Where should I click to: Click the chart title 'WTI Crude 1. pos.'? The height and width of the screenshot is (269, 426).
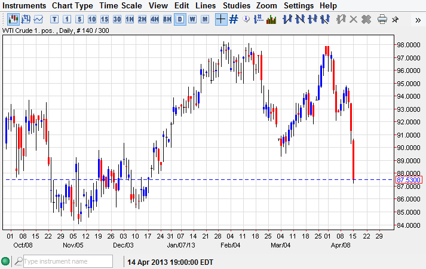[28, 30]
